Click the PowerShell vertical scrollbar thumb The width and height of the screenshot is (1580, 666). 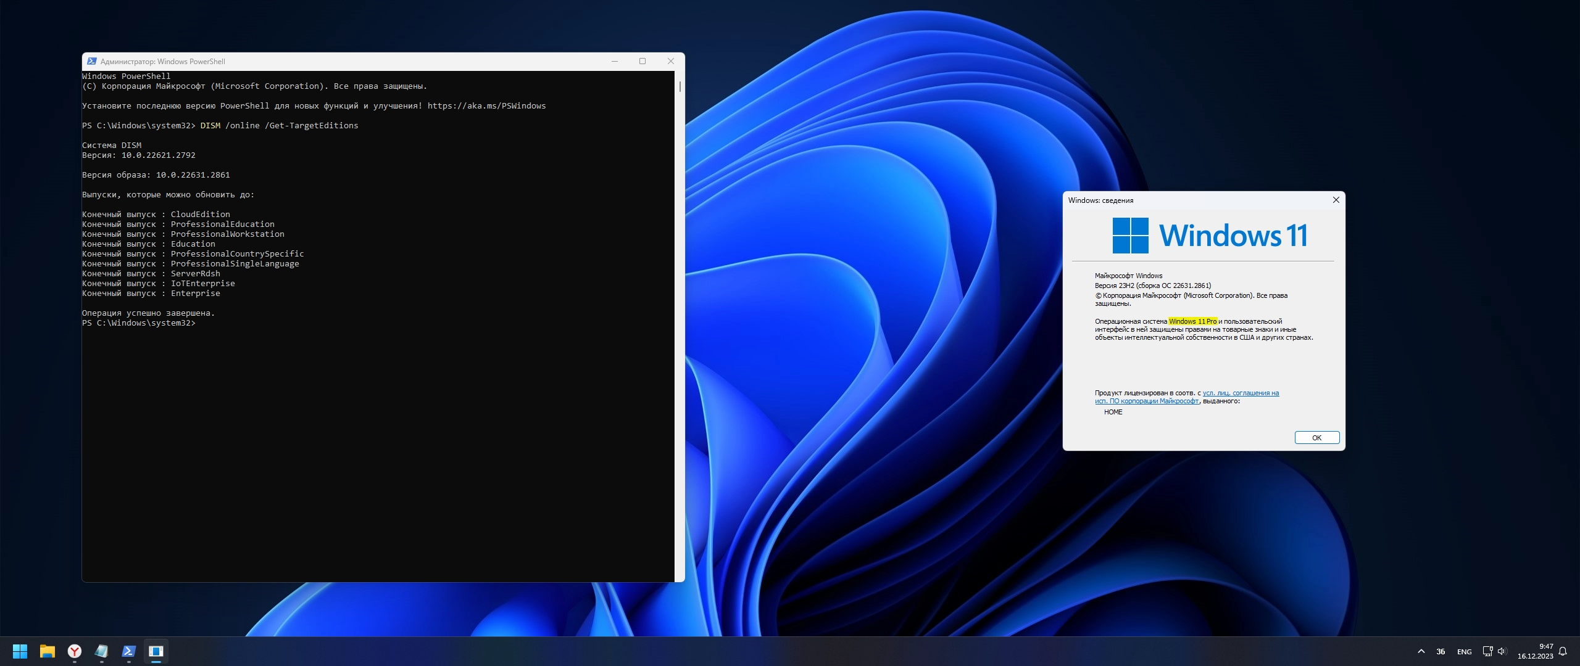coord(680,86)
